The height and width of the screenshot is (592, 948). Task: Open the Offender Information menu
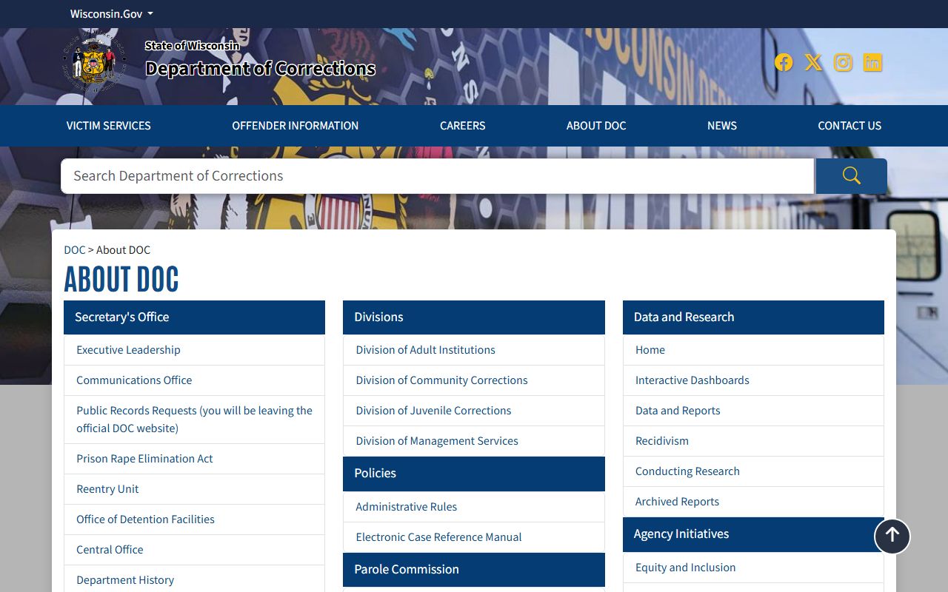[295, 126]
